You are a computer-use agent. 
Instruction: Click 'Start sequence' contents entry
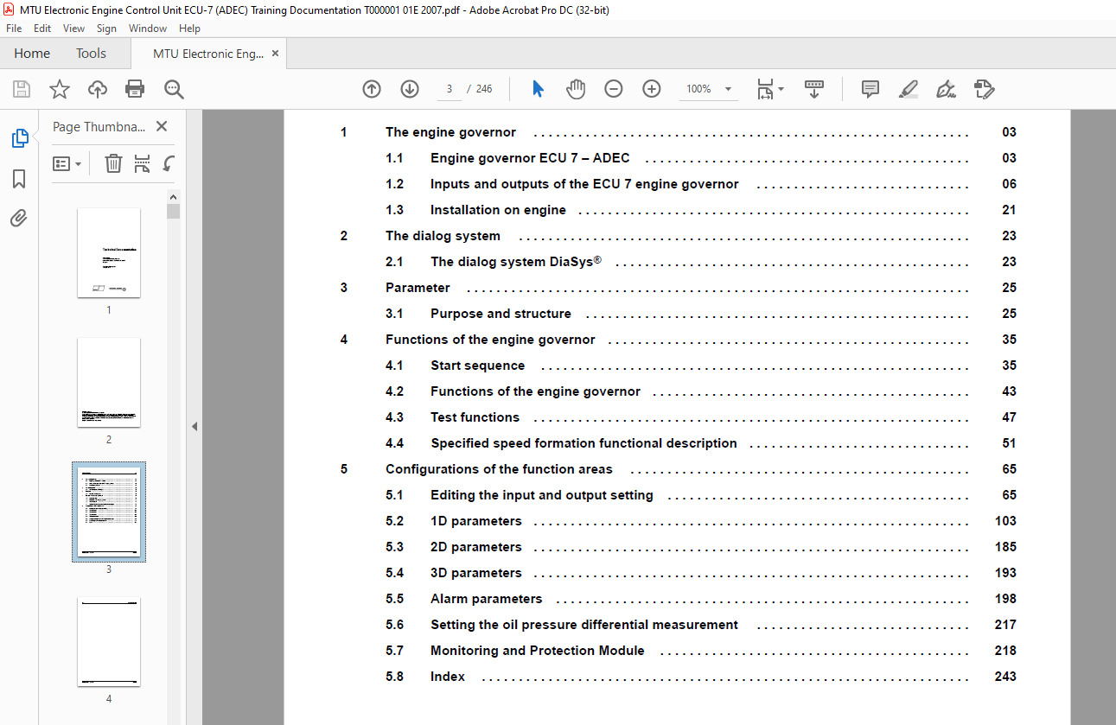pyautogui.click(x=477, y=366)
